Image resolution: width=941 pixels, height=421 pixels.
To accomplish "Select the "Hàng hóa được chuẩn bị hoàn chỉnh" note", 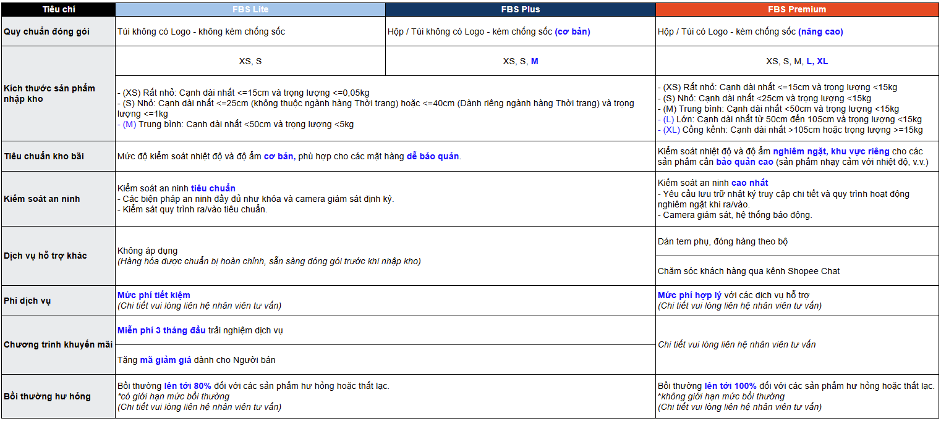I will tap(269, 261).
